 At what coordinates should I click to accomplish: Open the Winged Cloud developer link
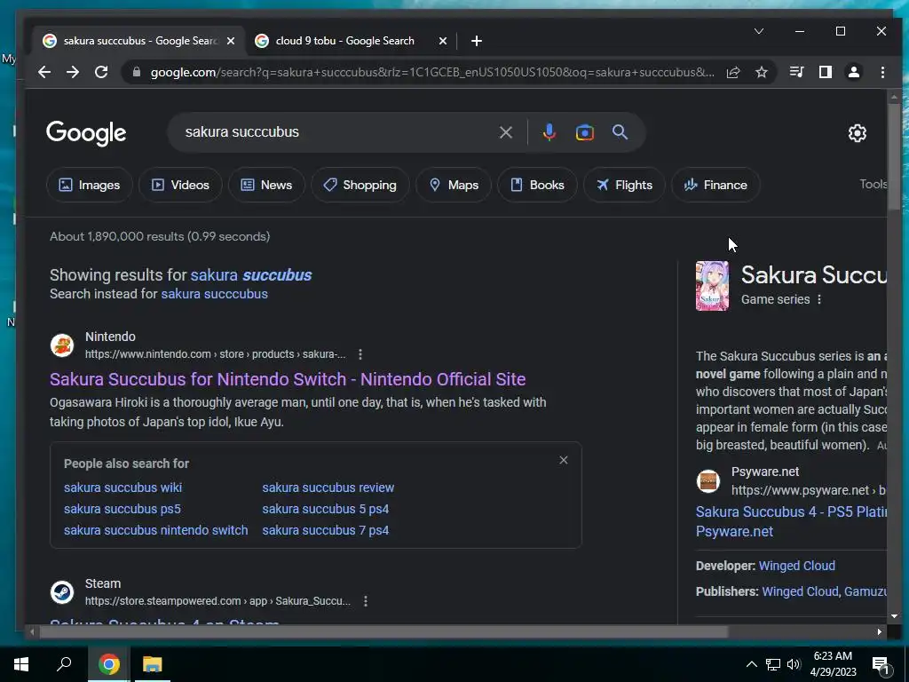[x=796, y=566]
